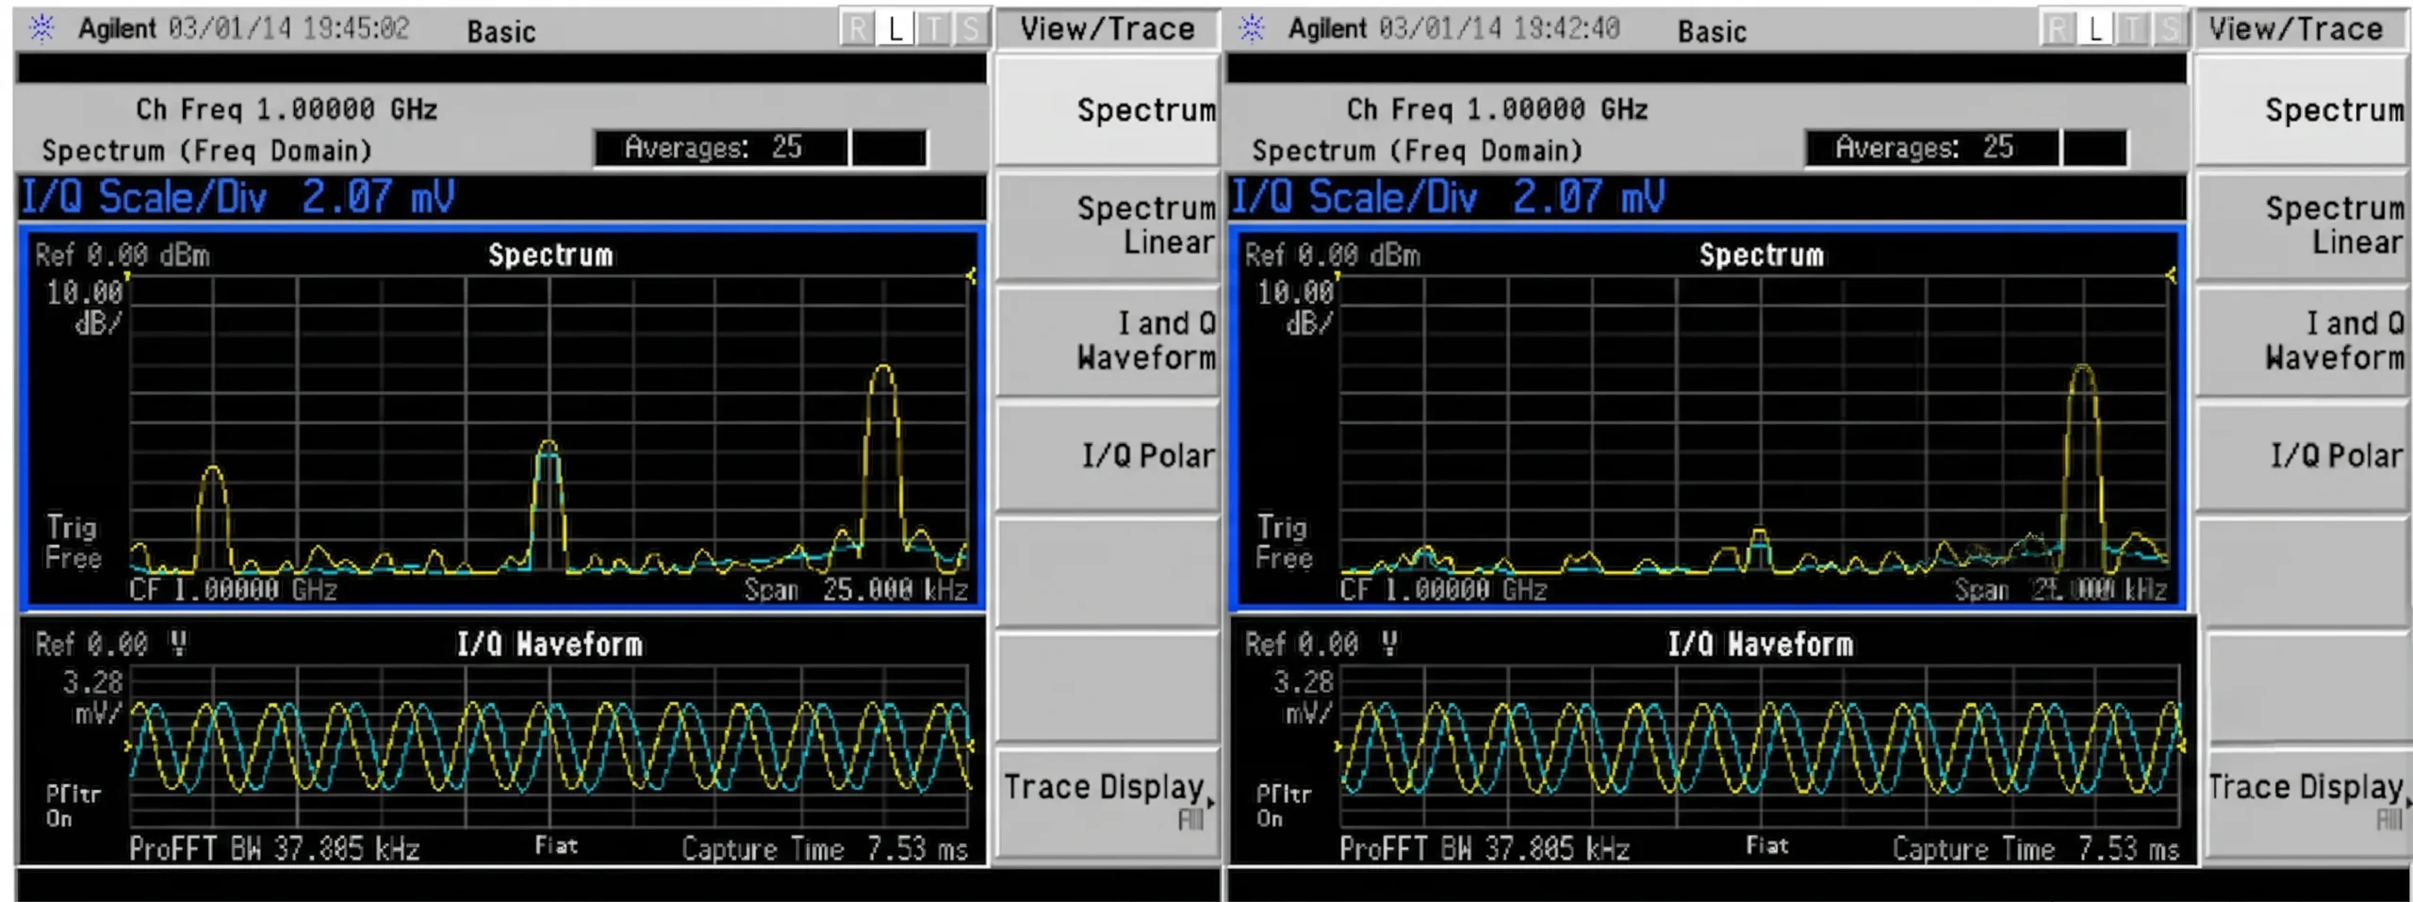Viewport: 2413px width, 902px height.
Task: Click the L status indicator on left screen
Action: click(895, 29)
